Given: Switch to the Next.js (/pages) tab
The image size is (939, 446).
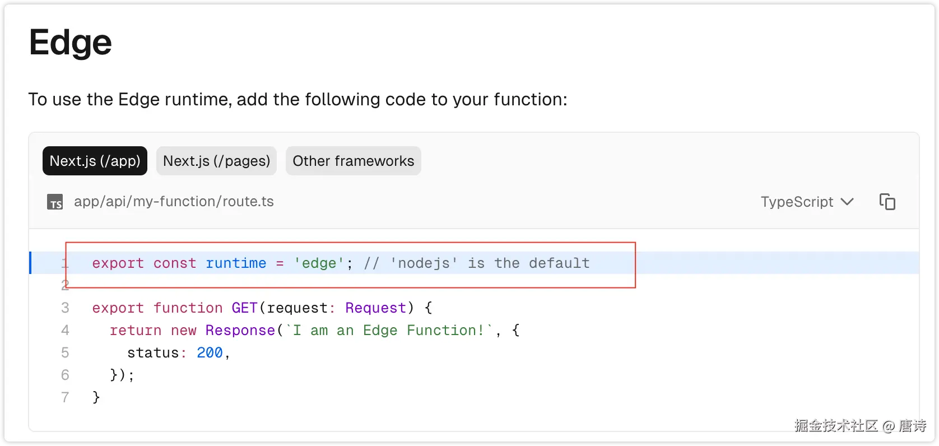Looking at the screenshot, I should (216, 161).
